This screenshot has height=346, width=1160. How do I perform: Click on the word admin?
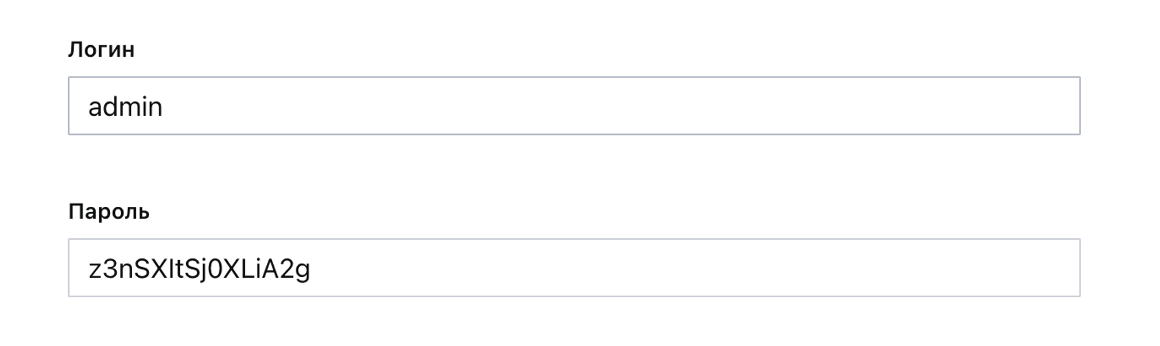pos(125,107)
